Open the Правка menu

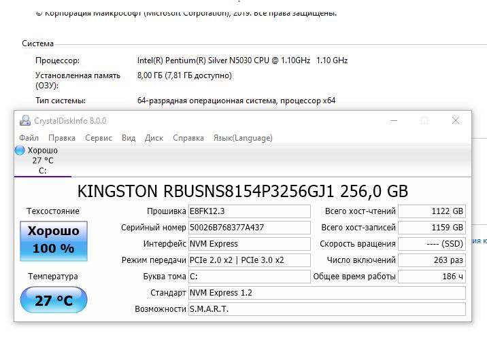[62, 138]
